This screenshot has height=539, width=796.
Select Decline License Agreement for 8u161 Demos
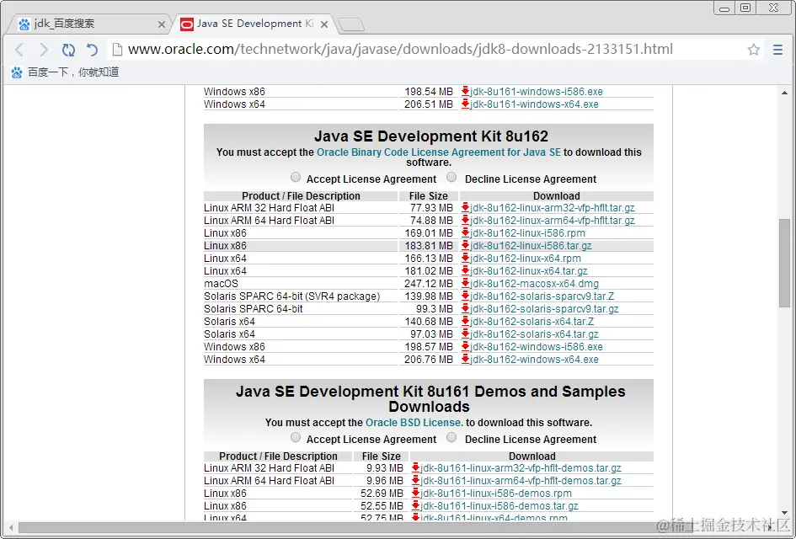click(451, 437)
